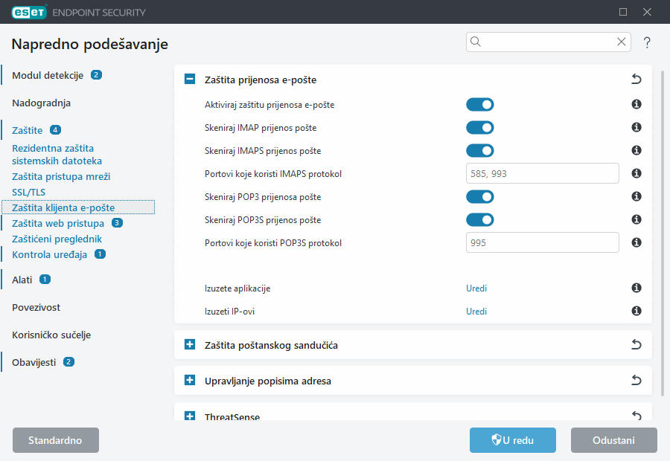Open Modul detekcije in the sidebar

pos(48,75)
